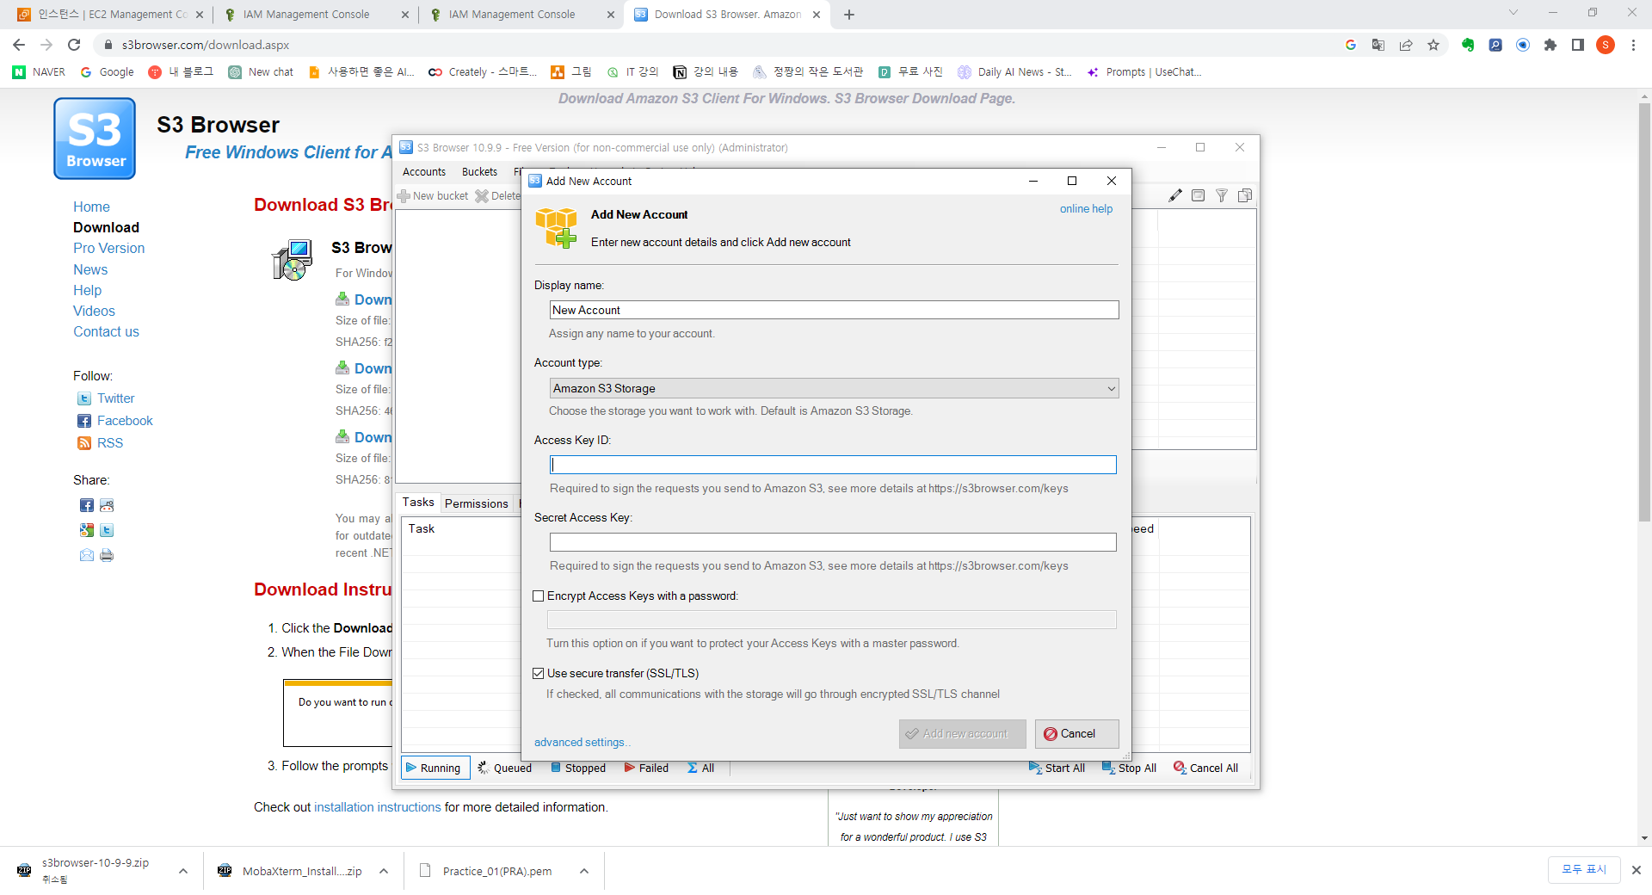The width and height of the screenshot is (1652, 895).
Task: Click Stop All tasks button
Action: point(1129,768)
